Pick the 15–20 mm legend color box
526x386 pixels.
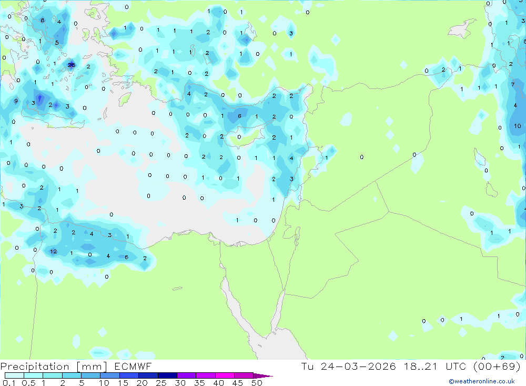coord(129,375)
